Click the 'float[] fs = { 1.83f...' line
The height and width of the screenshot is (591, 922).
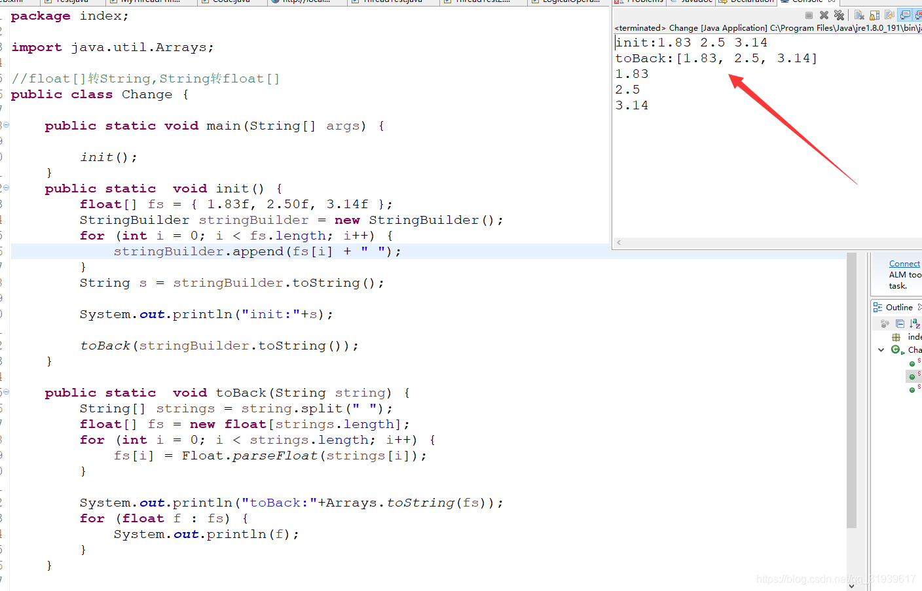point(236,204)
